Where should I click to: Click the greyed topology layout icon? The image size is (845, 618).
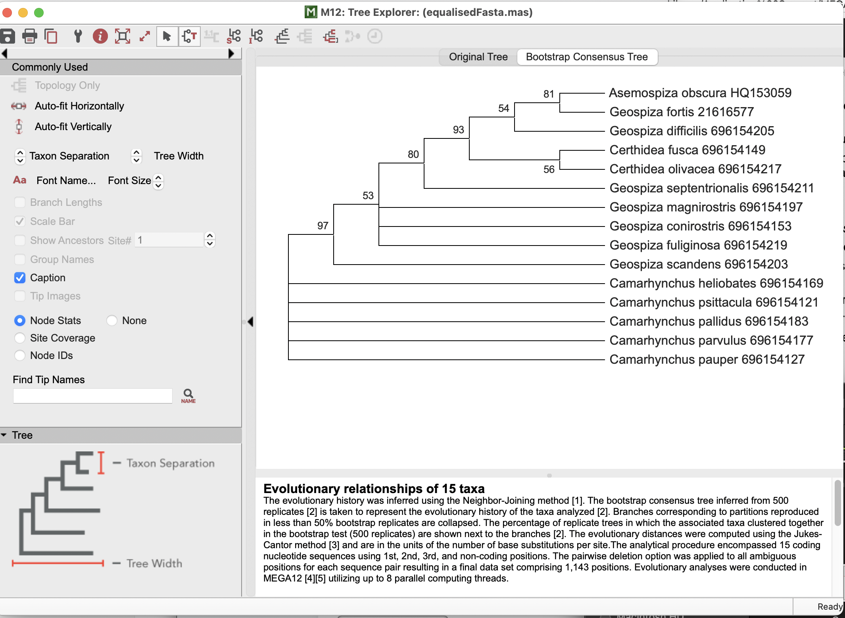coord(305,36)
